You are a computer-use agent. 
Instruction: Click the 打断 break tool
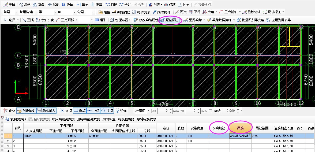click(111, 5)
